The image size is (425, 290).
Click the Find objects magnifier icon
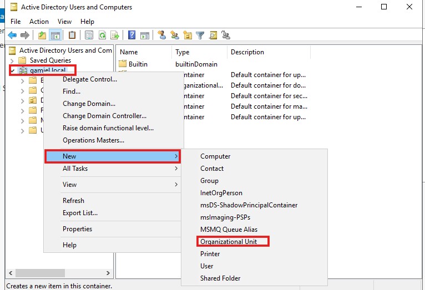[x=213, y=35]
